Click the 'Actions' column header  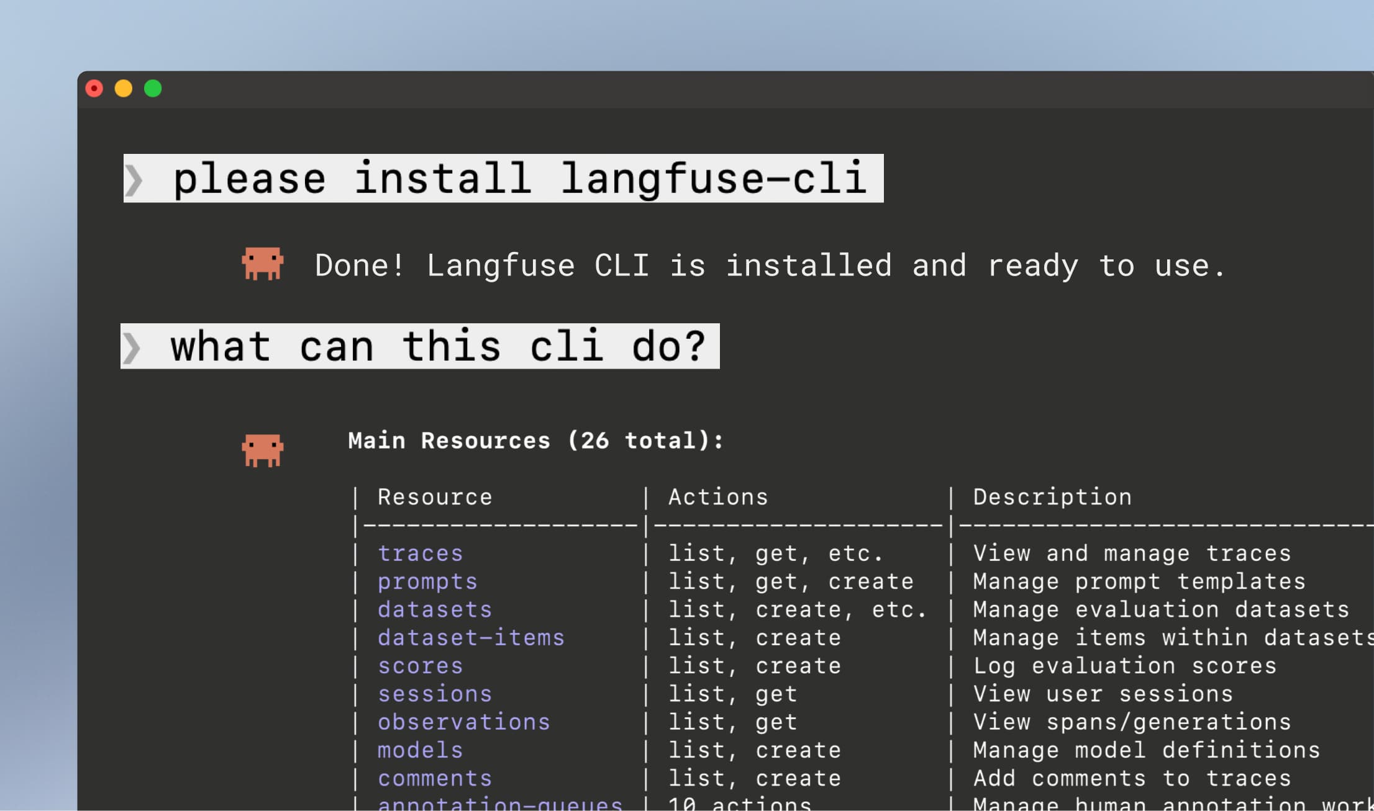pyautogui.click(x=718, y=497)
